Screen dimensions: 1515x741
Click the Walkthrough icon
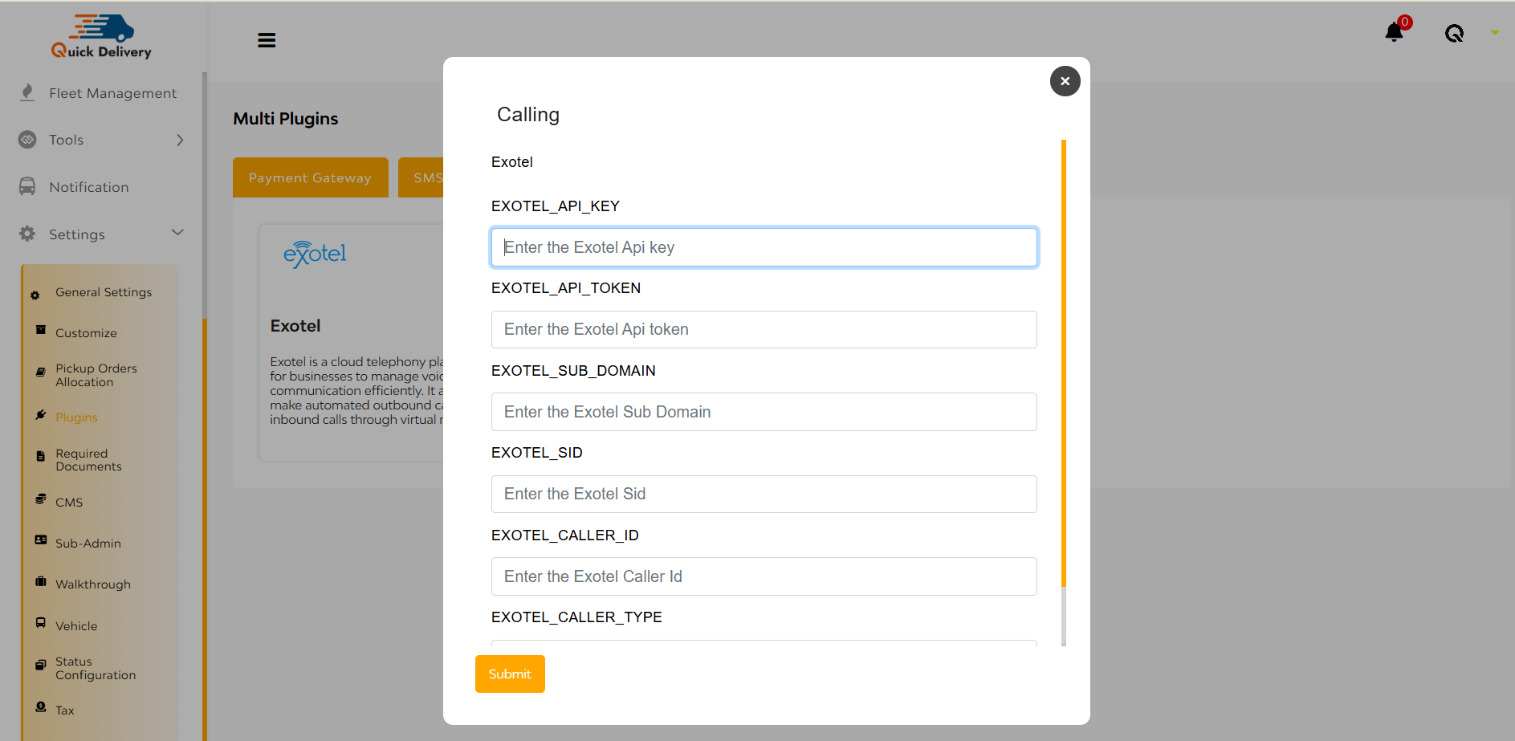click(40, 581)
